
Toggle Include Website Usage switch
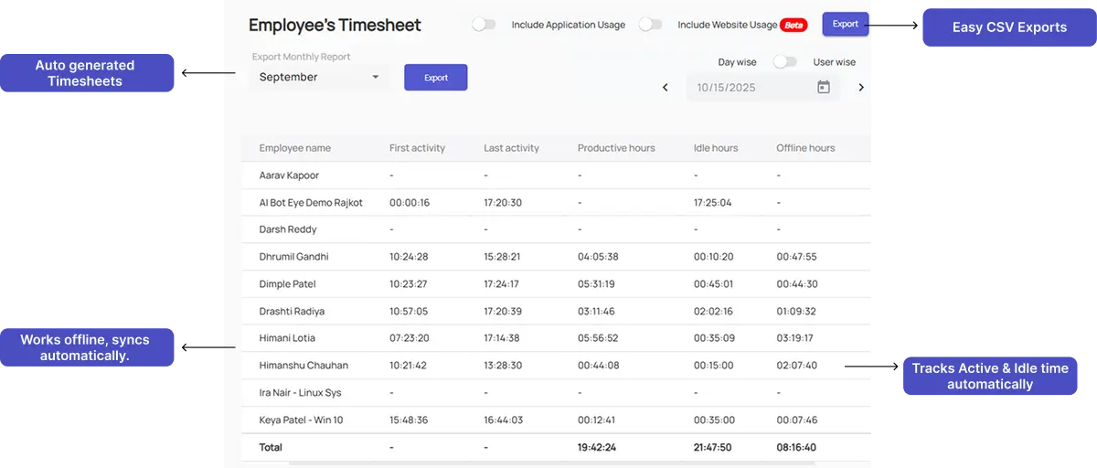coord(650,25)
